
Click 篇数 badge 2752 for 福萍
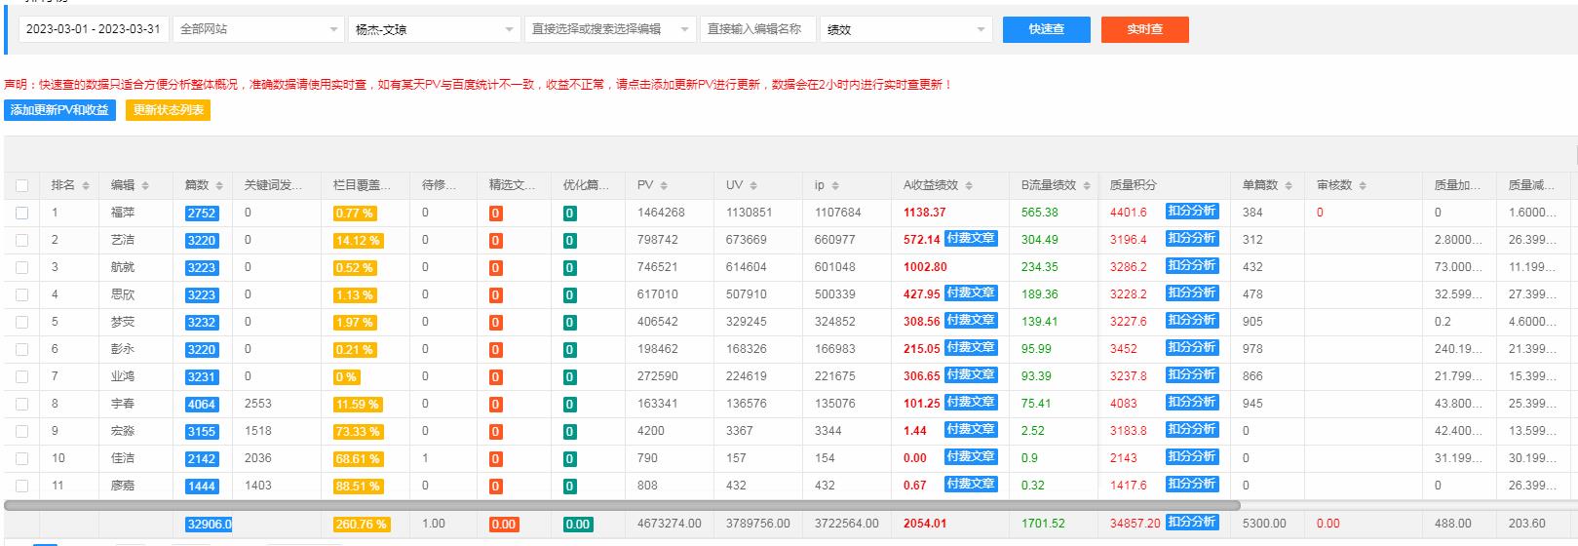(x=202, y=213)
